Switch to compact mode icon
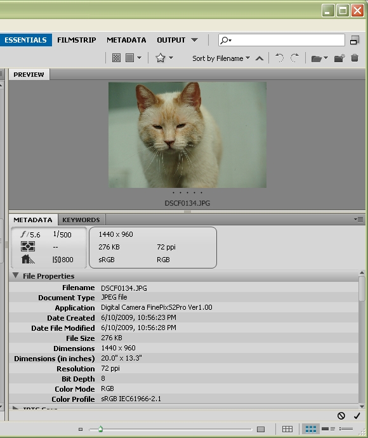Image resolution: width=368 pixels, height=438 pixels. point(355,40)
